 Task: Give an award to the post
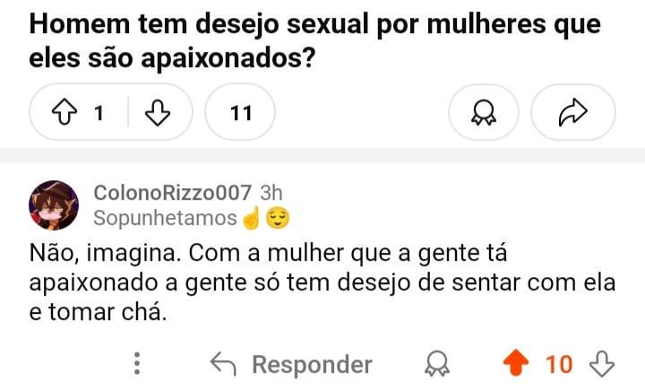coord(490,113)
